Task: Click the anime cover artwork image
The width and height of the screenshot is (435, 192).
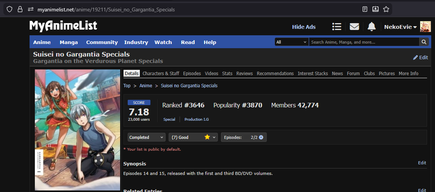Action: [77, 130]
